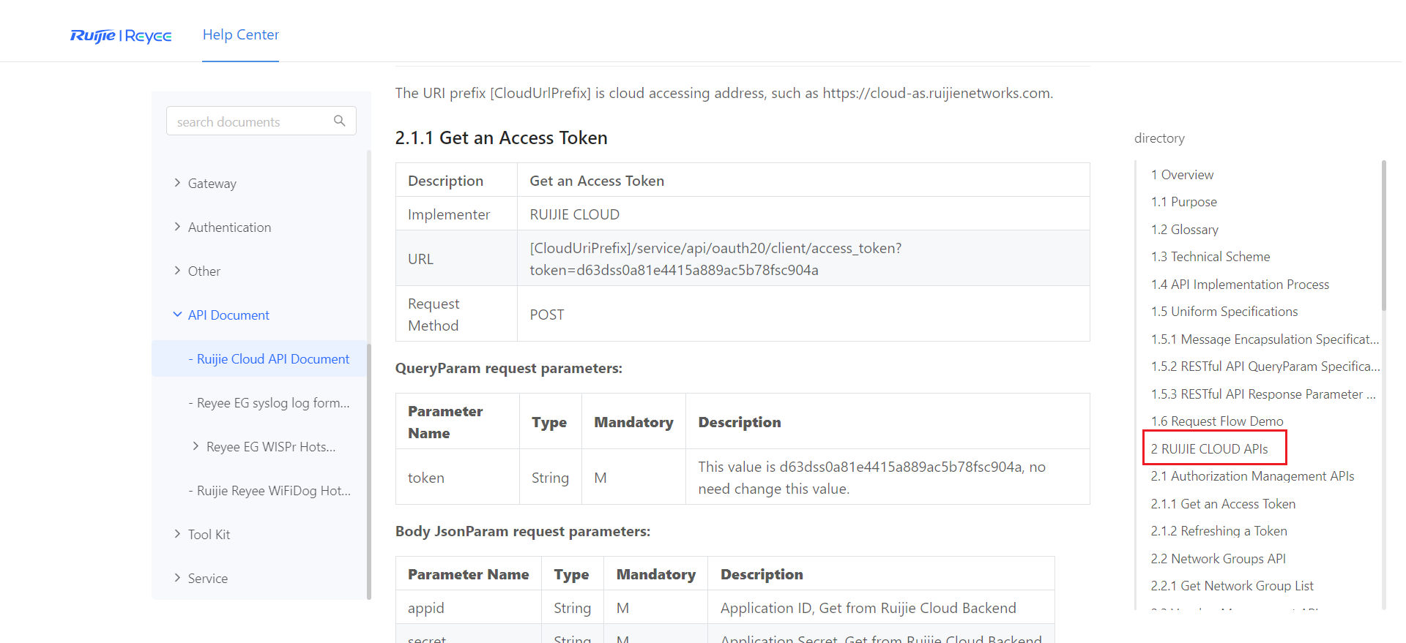Go to 1.5.2 RESTful API QueryParam entry
This screenshot has width=1406, height=643.
tap(1265, 366)
